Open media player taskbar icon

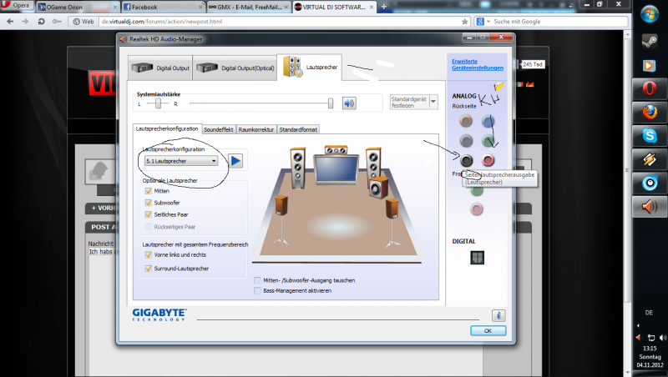point(650,66)
